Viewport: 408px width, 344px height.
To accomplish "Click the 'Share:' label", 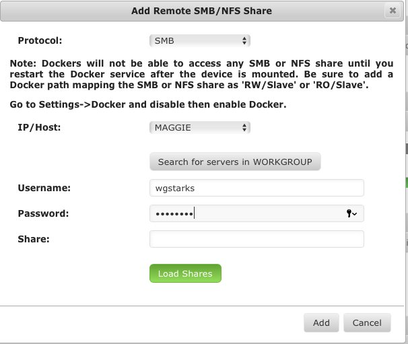I will (34, 239).
